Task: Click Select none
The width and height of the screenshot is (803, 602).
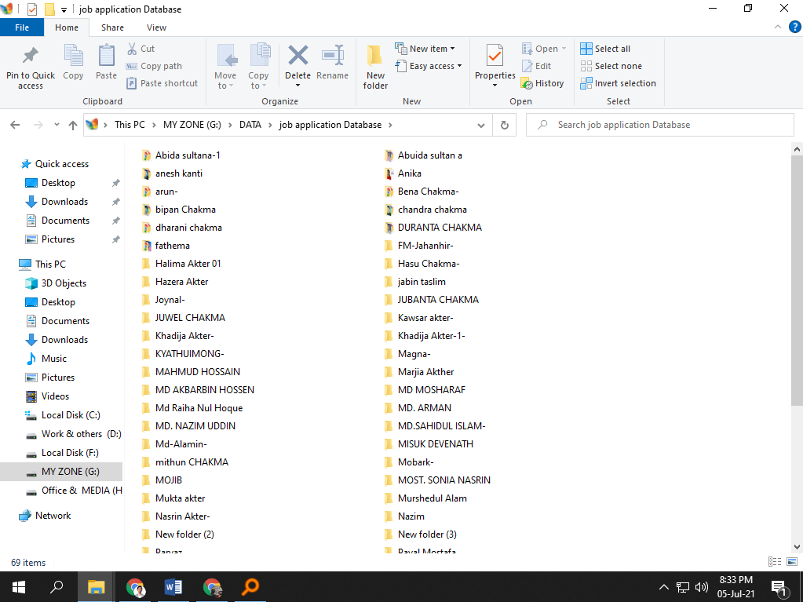Action: pos(611,66)
